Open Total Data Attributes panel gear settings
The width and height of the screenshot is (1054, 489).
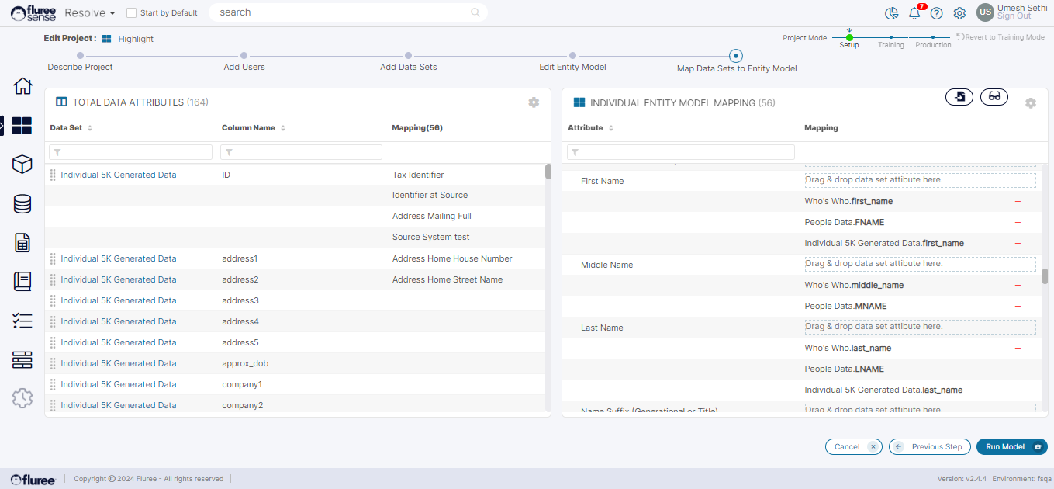(534, 102)
